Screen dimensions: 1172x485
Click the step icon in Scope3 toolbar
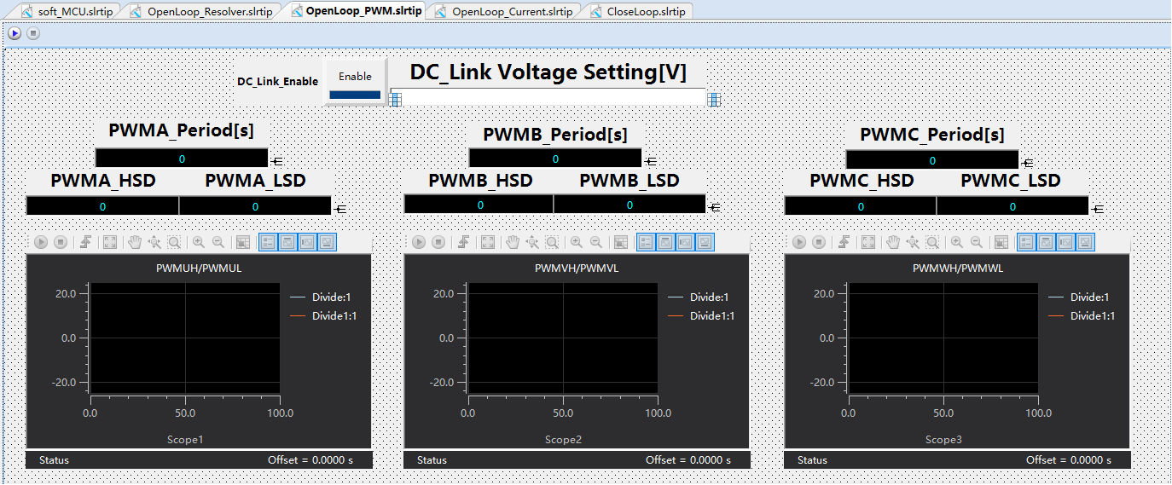coord(845,242)
